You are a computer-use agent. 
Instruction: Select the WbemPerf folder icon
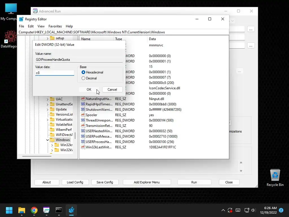pyautogui.click(x=52, y=129)
